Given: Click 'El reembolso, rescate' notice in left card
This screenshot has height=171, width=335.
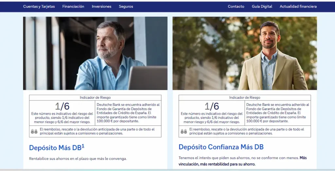Looking at the screenshot, I should coord(97,131).
